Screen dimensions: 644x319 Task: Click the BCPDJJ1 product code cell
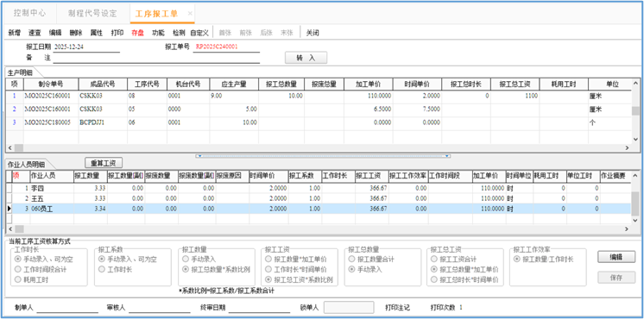[103, 122]
